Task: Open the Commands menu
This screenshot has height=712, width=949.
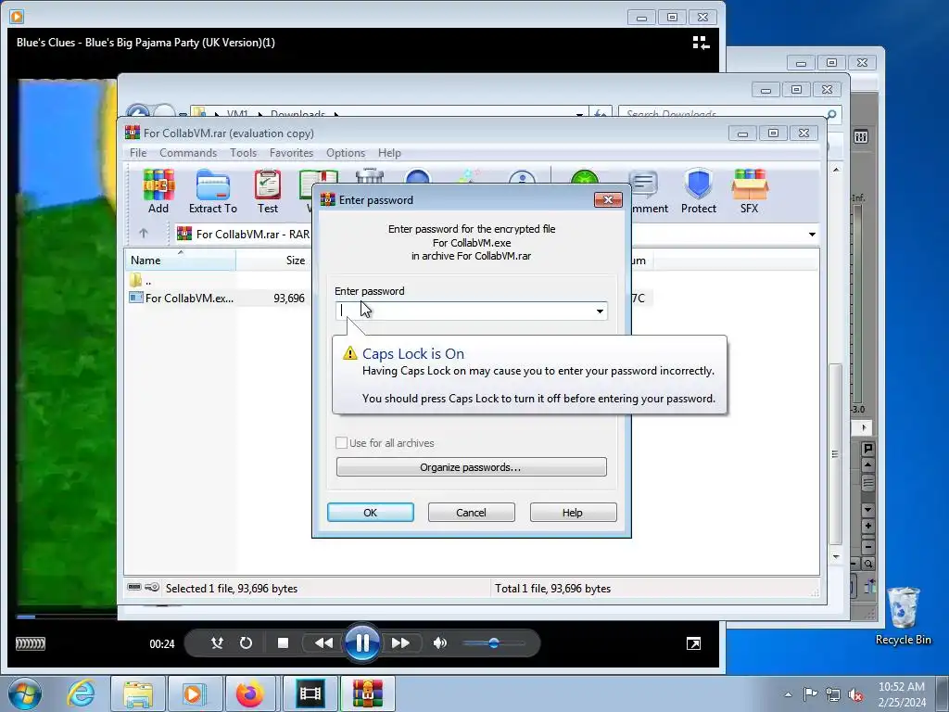Action: [x=187, y=153]
